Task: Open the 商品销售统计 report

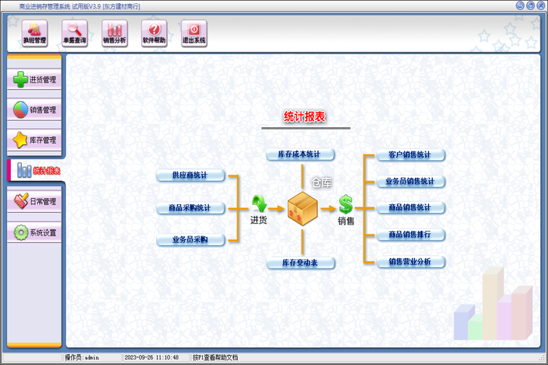Action: click(410, 207)
